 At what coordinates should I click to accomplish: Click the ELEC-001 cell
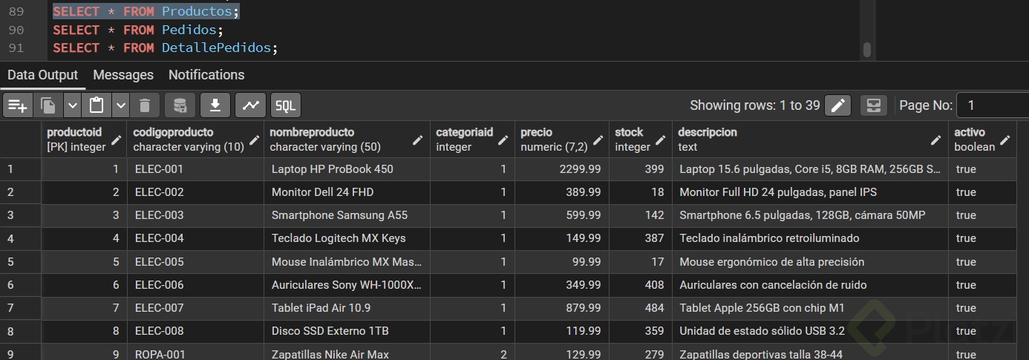[196, 169]
